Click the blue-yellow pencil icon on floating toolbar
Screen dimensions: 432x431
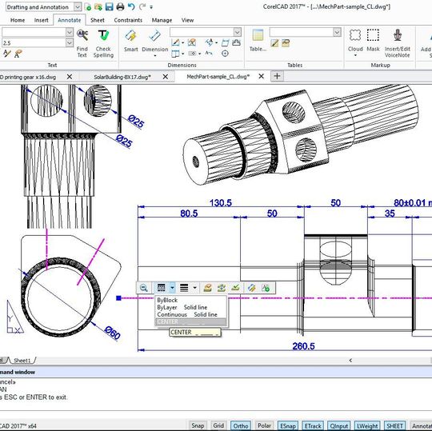pos(251,288)
